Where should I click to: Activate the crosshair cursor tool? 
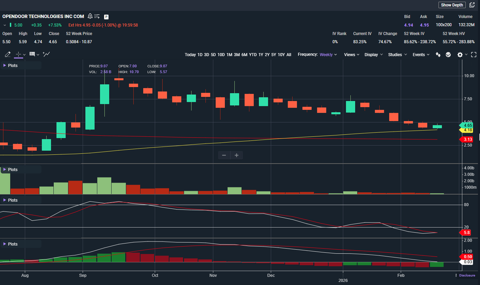click(18, 54)
